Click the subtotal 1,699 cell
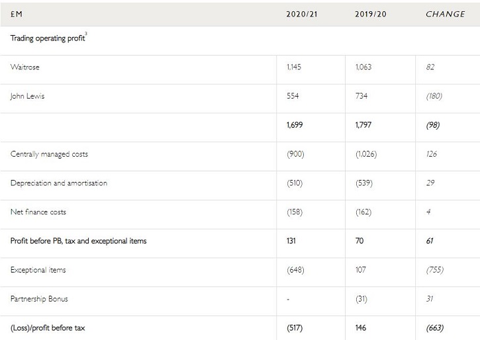Image resolution: width=480 pixels, height=340 pixels. coord(295,125)
